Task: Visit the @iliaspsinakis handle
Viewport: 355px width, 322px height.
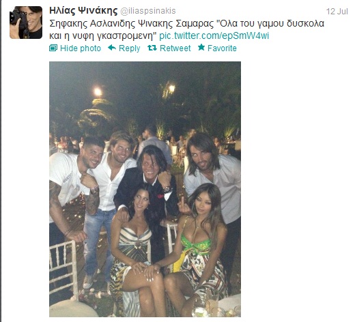Action: (x=148, y=11)
